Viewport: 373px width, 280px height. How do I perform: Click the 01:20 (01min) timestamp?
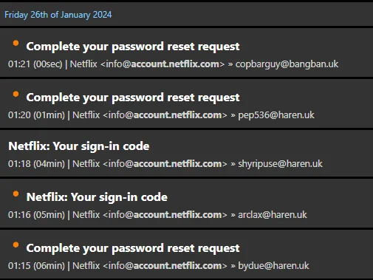[36, 115]
